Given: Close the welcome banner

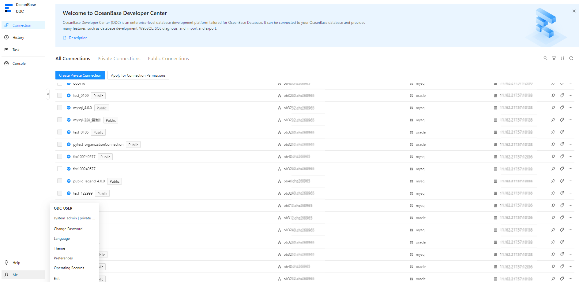Looking at the screenshot, I should coord(574,11).
